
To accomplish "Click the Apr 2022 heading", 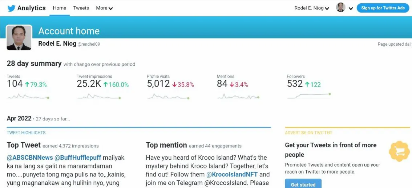I will (x=19, y=118).
